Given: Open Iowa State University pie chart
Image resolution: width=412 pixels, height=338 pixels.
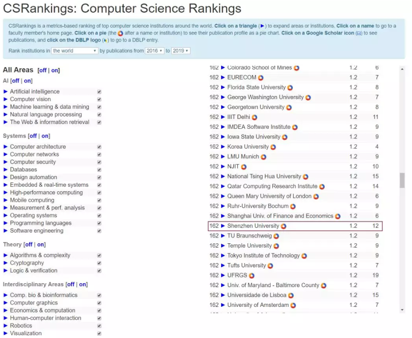Looking at the screenshot, I should click(x=285, y=137).
